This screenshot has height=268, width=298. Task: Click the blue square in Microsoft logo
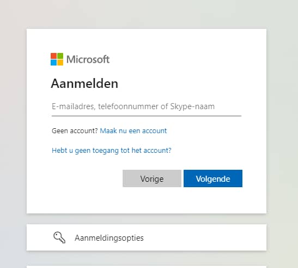53,62
